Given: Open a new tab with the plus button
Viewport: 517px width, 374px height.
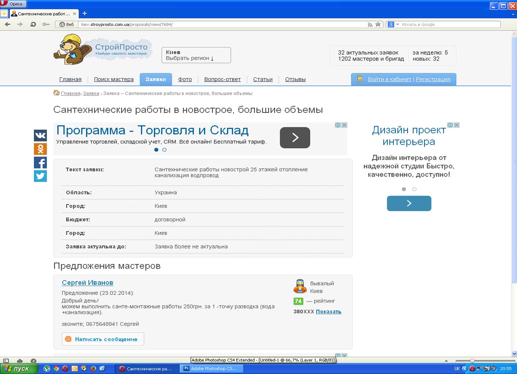Looking at the screenshot, I should [85, 13].
